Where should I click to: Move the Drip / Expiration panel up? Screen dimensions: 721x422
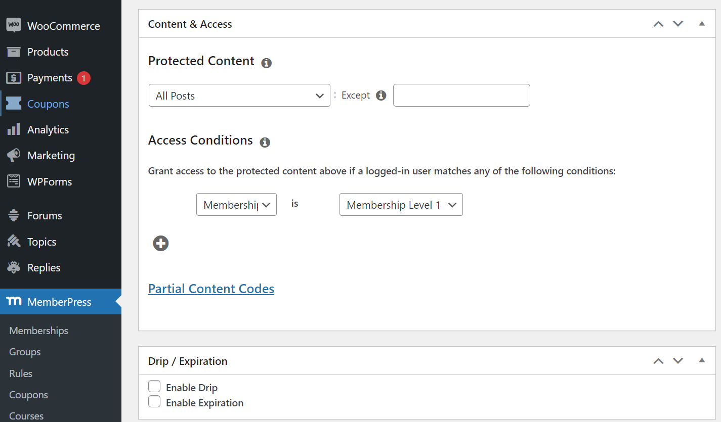click(658, 361)
